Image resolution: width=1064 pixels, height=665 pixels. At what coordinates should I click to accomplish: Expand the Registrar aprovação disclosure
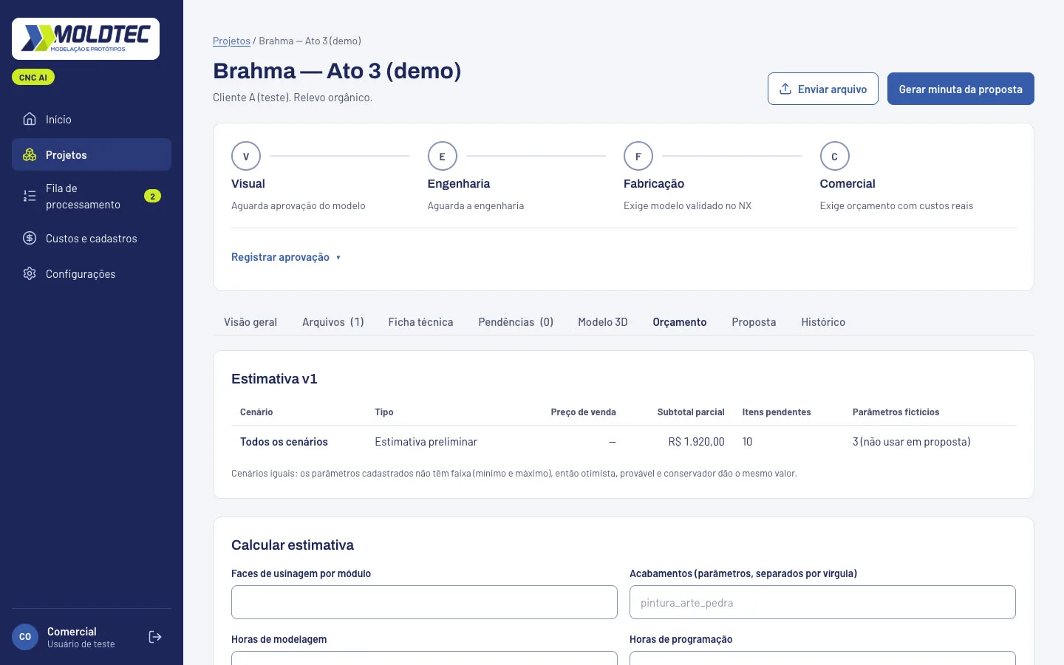(x=286, y=257)
